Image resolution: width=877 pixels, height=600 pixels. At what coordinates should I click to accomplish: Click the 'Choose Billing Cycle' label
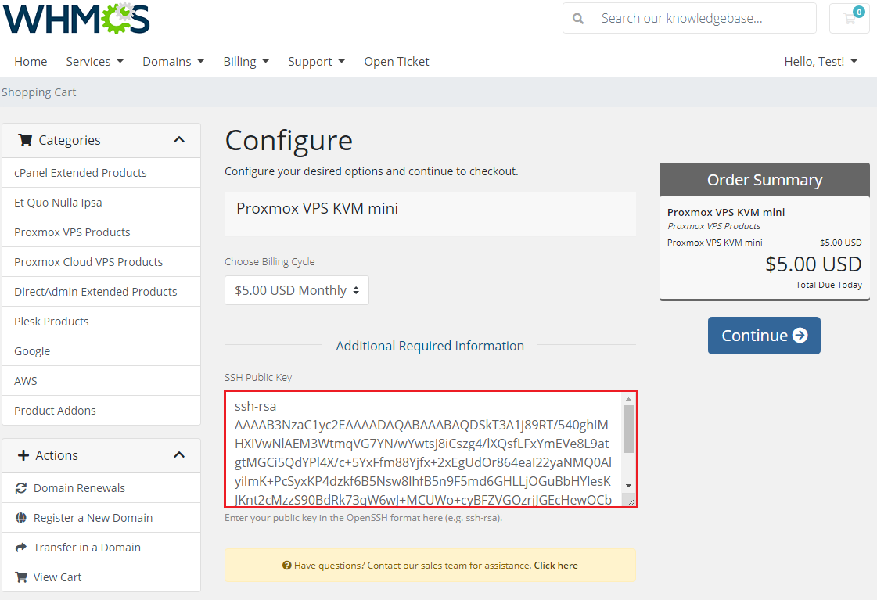(x=270, y=262)
